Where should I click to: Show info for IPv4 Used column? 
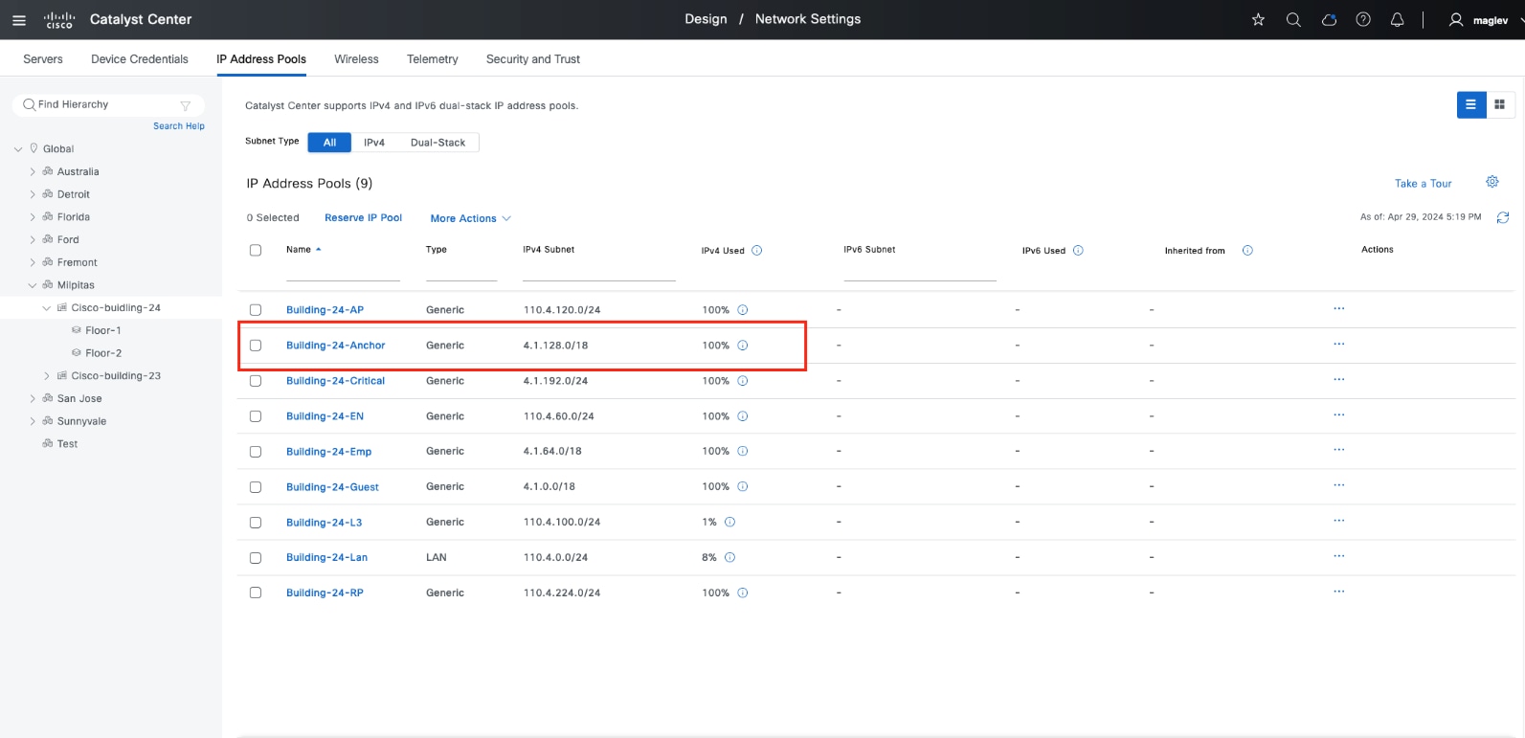click(756, 251)
